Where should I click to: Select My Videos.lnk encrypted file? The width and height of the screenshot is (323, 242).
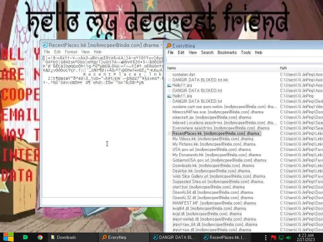213,139
